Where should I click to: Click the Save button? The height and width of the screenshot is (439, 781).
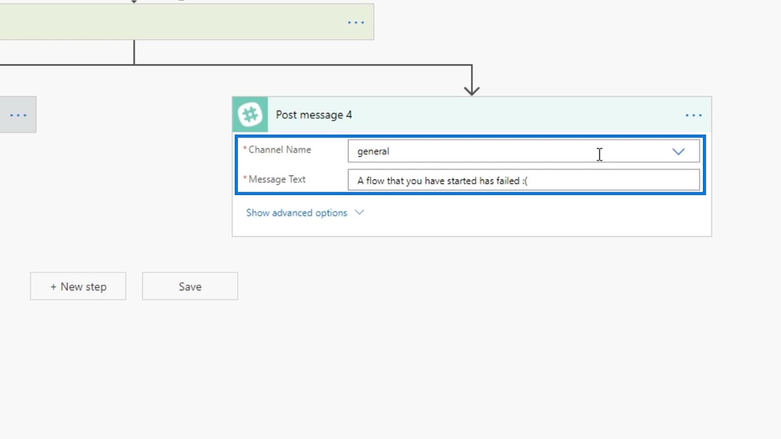click(190, 286)
